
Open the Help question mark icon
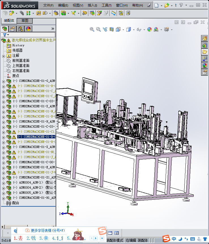pyautogui.click(x=181, y=5)
